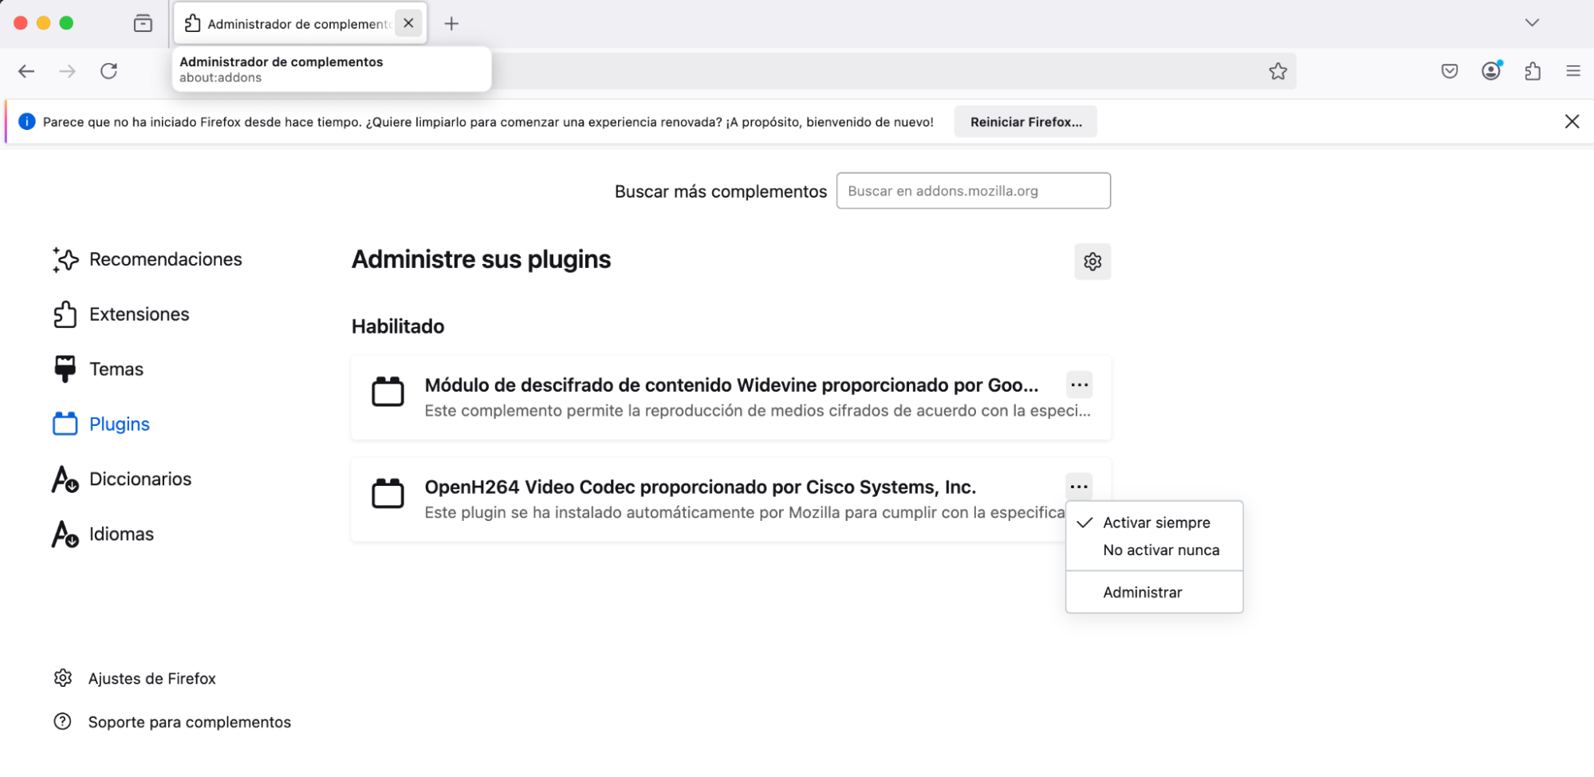The width and height of the screenshot is (1594, 777).
Task: Open the OpenH264 ellipsis menu
Action: coord(1079,487)
